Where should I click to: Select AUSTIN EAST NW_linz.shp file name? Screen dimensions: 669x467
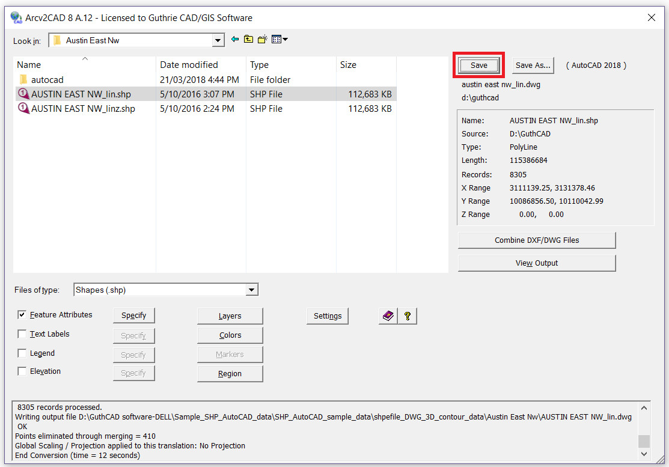point(83,109)
